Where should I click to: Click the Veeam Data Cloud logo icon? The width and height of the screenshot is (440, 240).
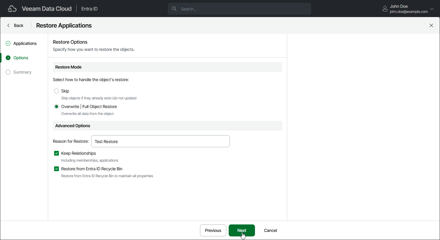tap(12, 9)
